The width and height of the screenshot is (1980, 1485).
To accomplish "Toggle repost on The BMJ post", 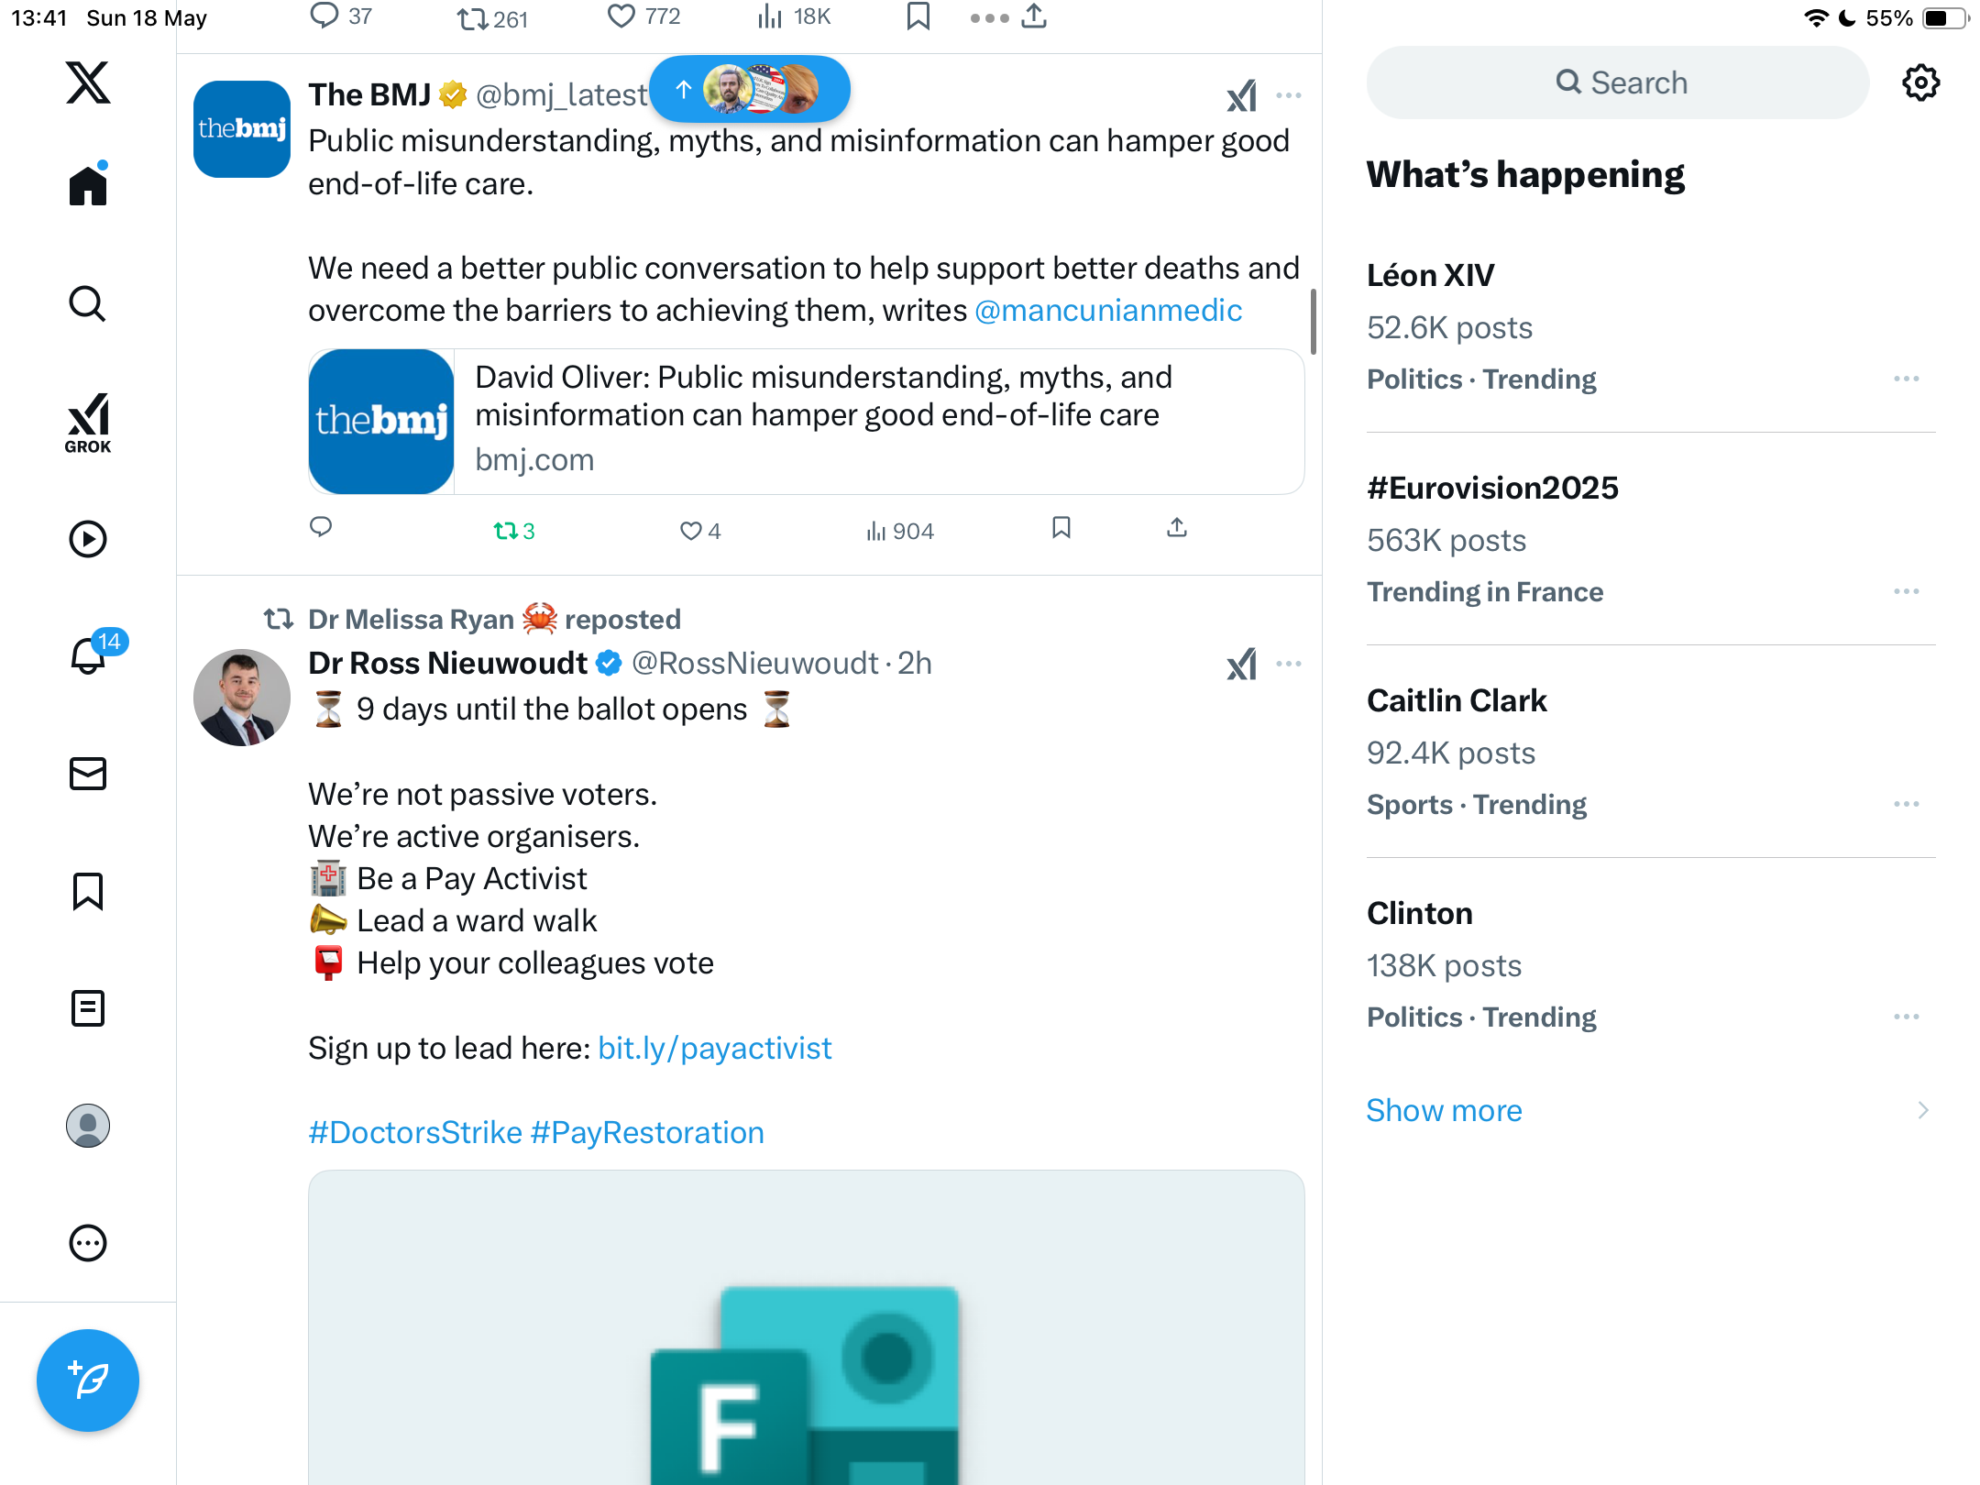I will 514,531.
